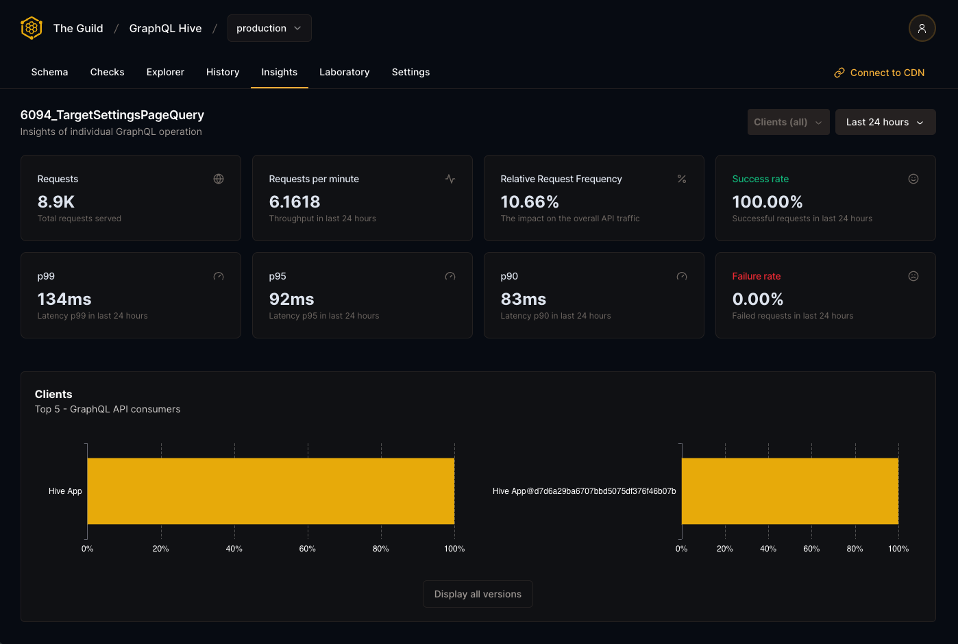
Task: Click the gauge icon on the p95 card
Action: 450,275
